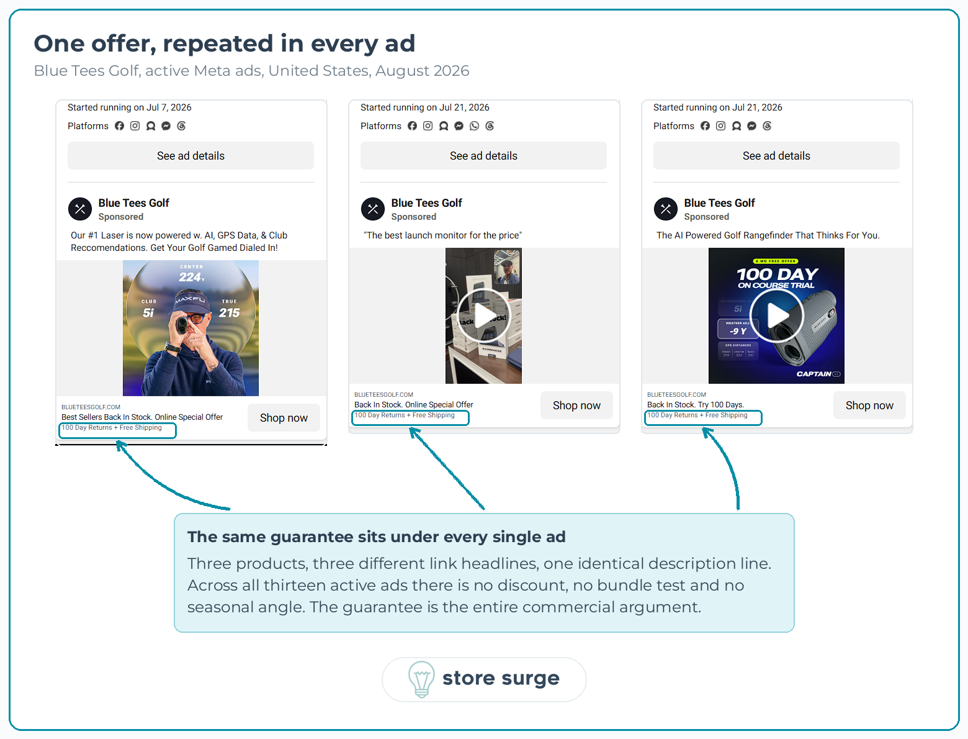Click Instagram platform icon in first ad
Image resolution: width=968 pixels, height=739 pixels.
click(x=135, y=126)
